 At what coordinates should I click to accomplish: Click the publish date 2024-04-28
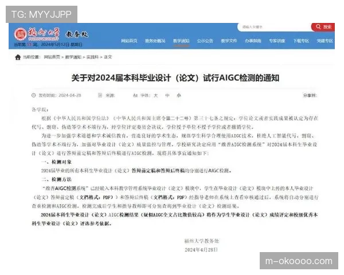pyautogui.click(x=70, y=96)
